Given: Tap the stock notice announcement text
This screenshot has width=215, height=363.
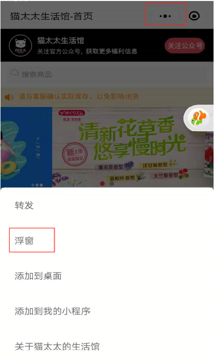Looking at the screenshot, I should 79,96.
